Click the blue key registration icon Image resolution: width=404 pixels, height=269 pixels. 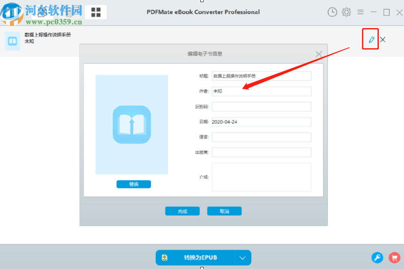point(377,257)
